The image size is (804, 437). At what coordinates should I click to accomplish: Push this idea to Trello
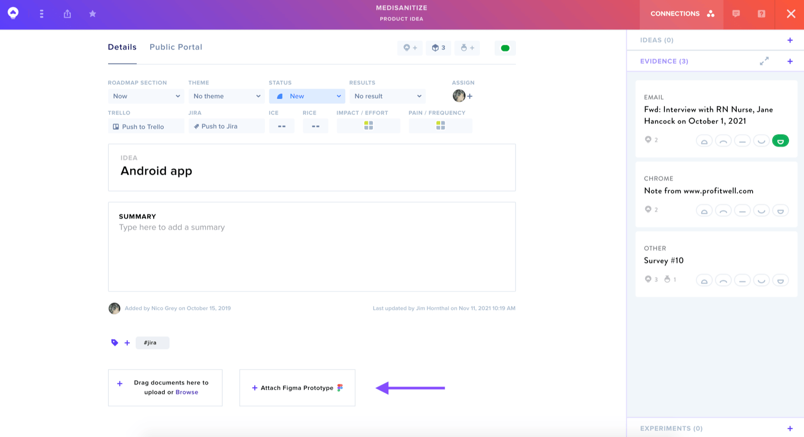146,126
